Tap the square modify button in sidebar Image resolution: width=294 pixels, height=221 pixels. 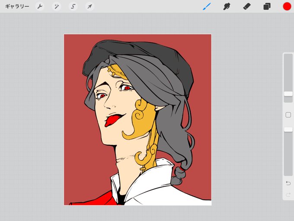point(288,115)
